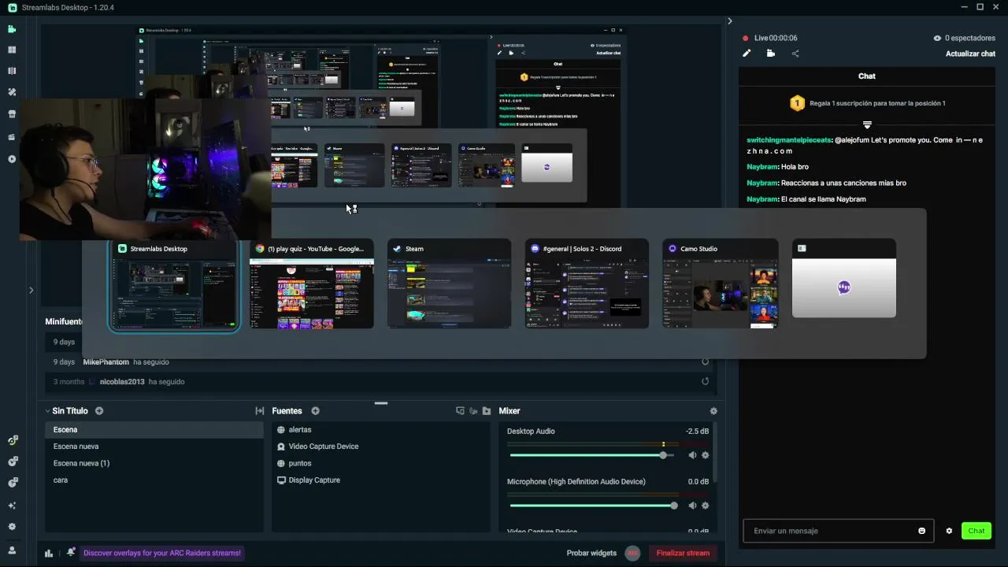Open the Highlighter clapperboard icon in sidebar
Screen dimensions: 1008x567
pos(12,137)
